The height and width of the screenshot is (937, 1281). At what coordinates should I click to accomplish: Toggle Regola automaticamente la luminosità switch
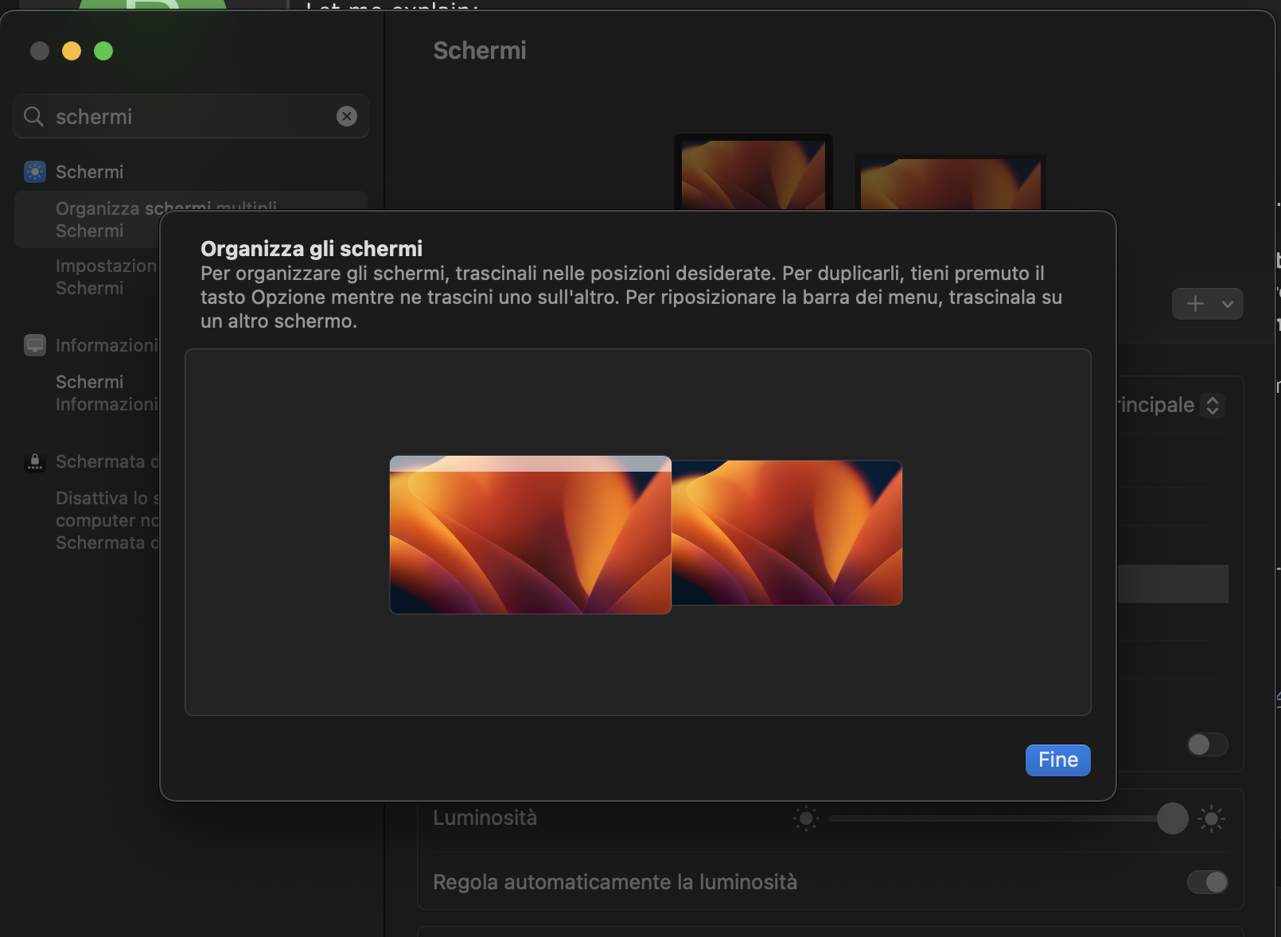tap(1207, 881)
